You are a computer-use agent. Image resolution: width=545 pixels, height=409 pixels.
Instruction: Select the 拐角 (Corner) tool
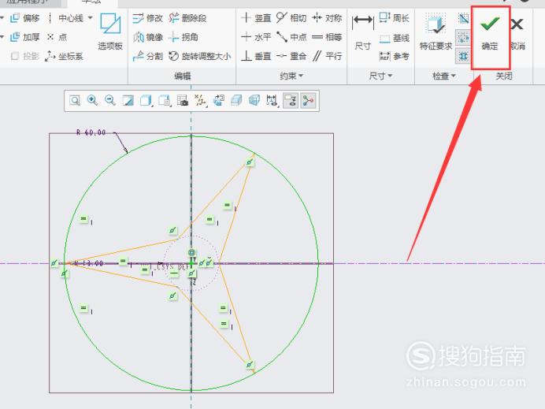(x=184, y=37)
